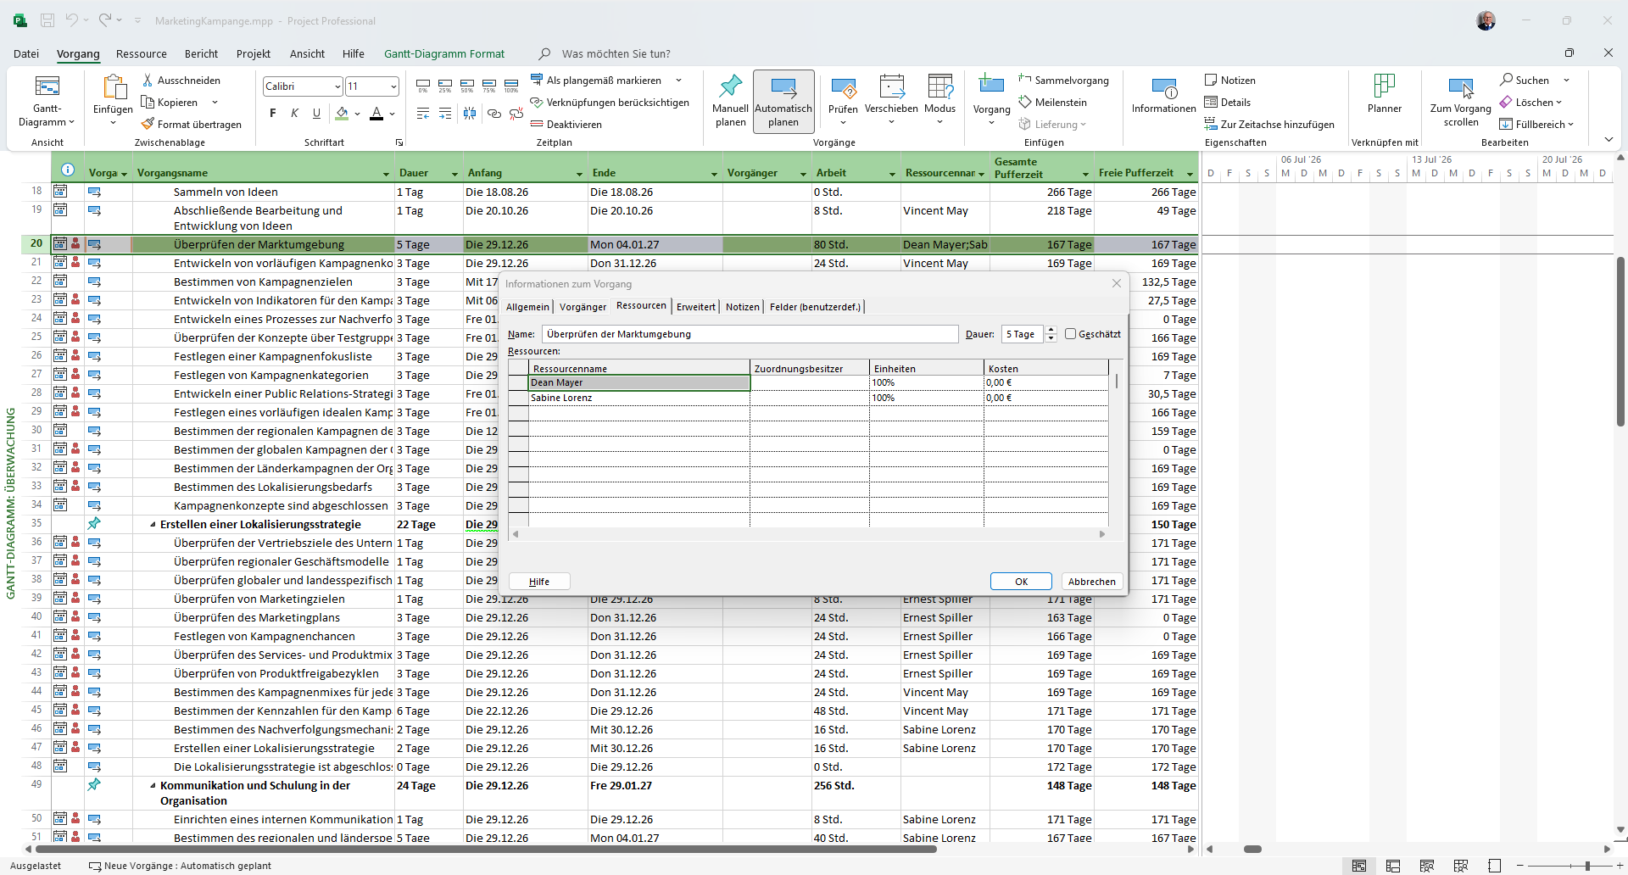Click the Hilfe button in dialog
This screenshot has height=875, width=1628.
[539, 582]
